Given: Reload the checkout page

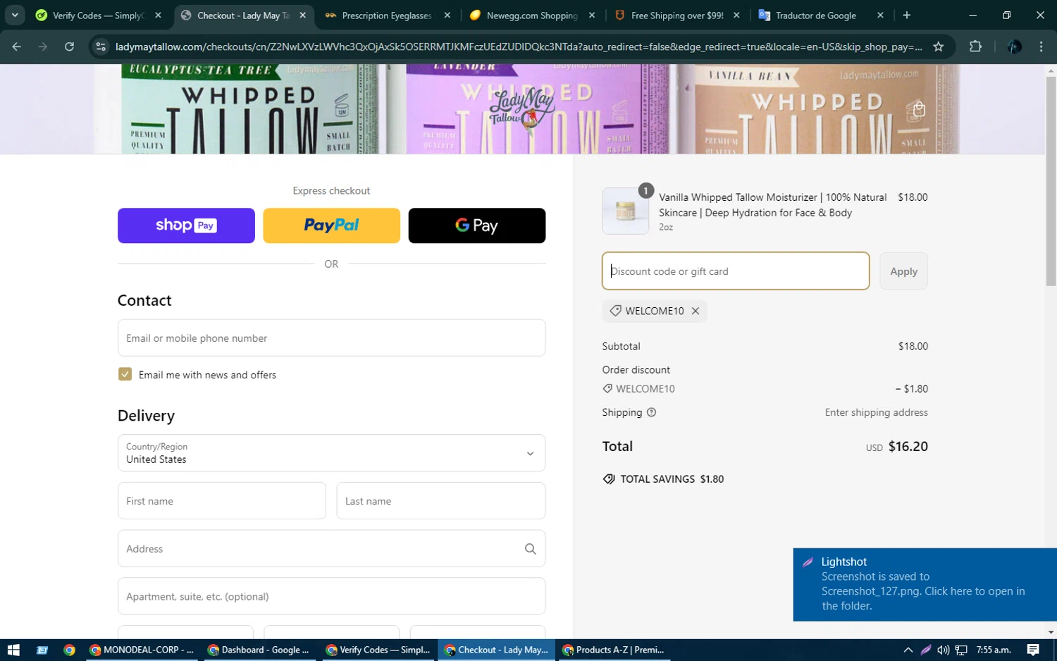Looking at the screenshot, I should pos(69,47).
